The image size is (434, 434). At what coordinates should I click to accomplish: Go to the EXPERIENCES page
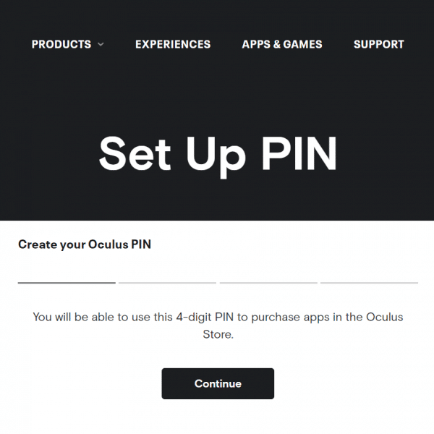click(x=173, y=44)
